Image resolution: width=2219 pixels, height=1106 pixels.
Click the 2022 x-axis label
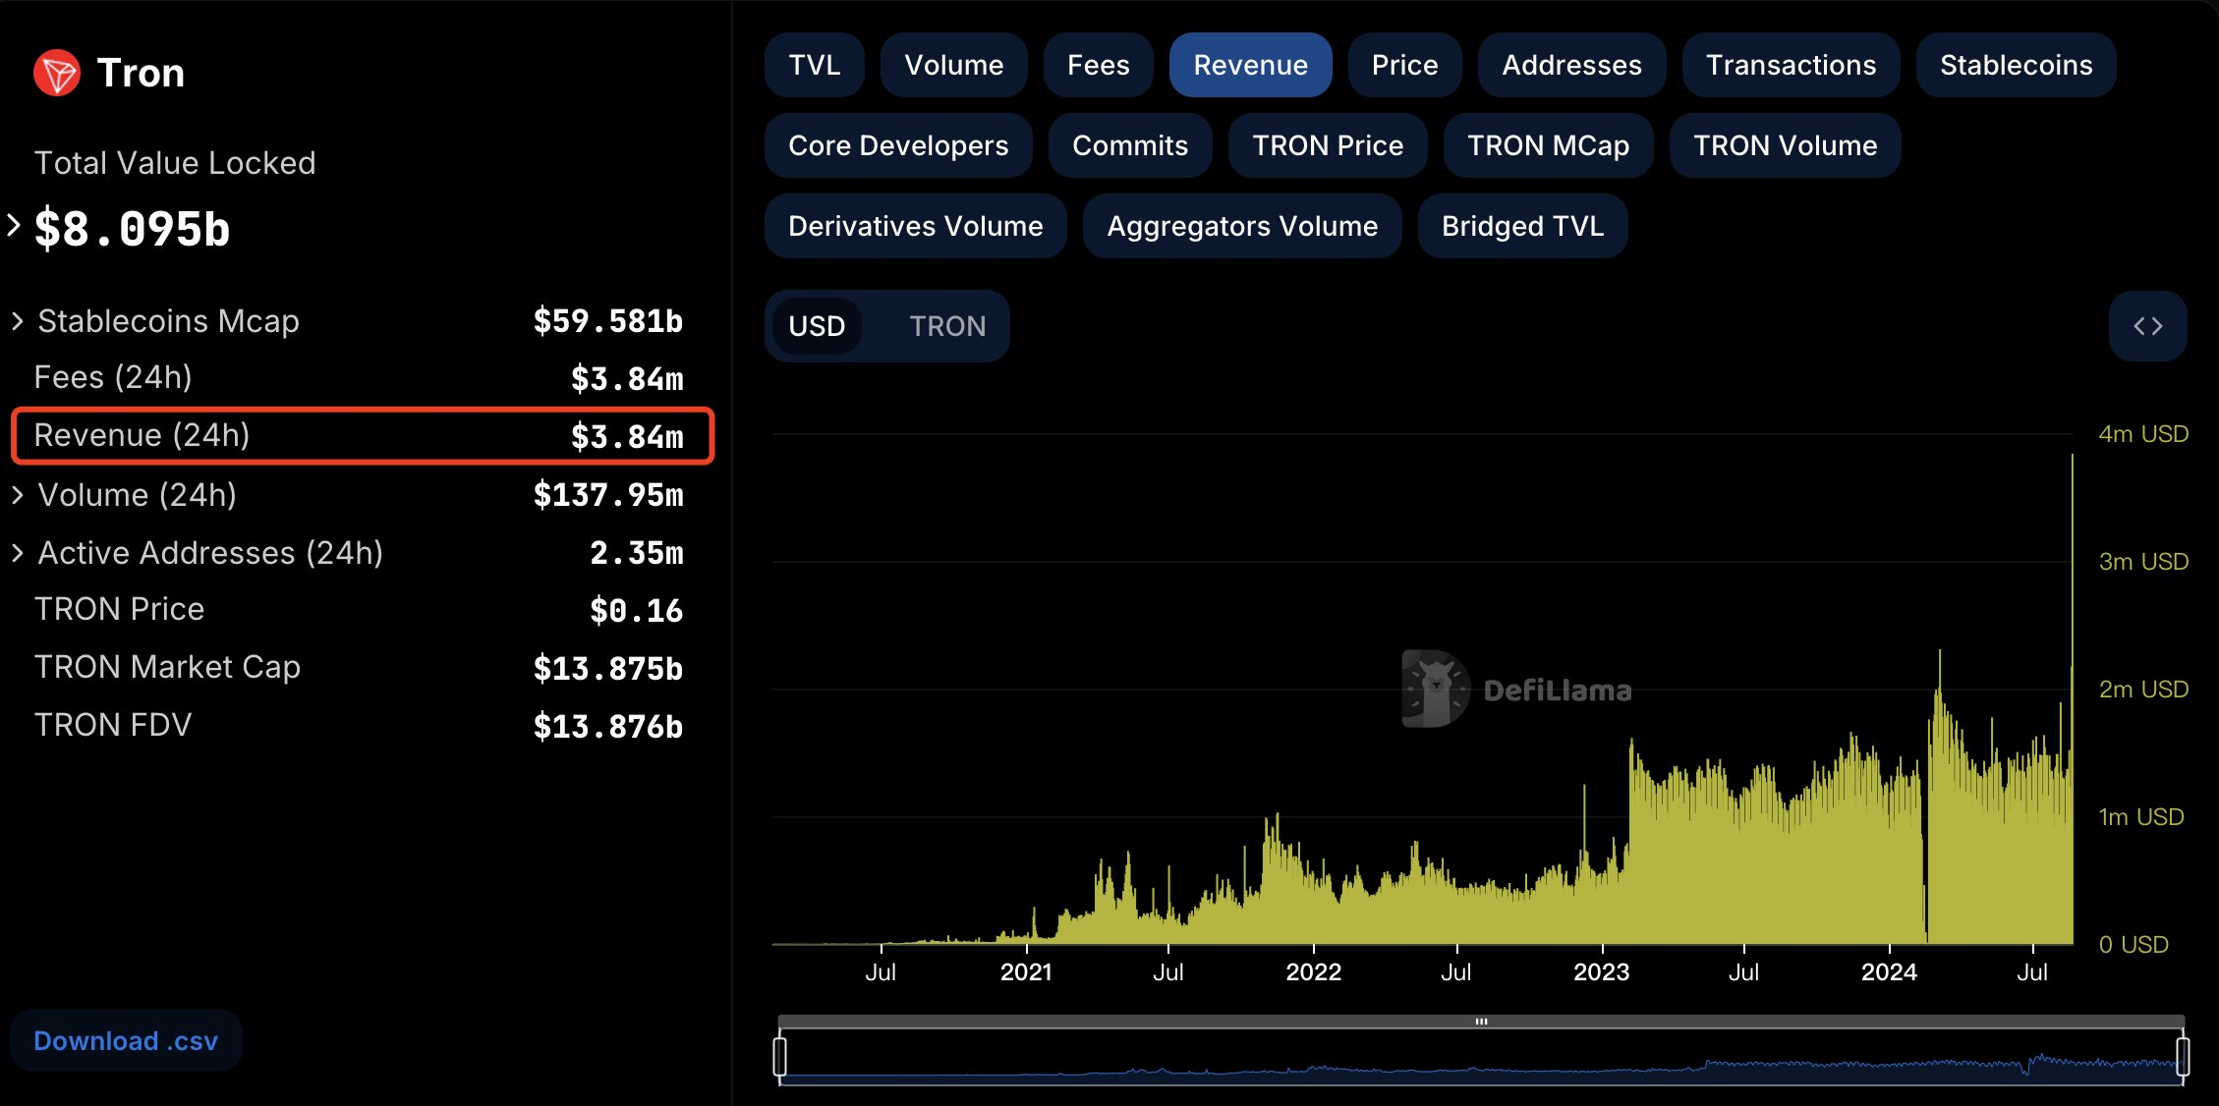pos(1314,972)
